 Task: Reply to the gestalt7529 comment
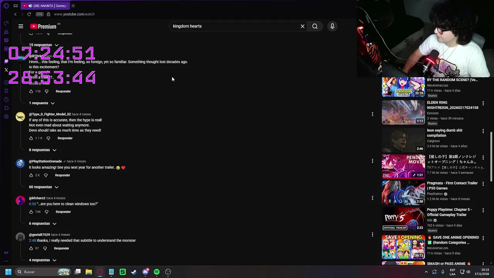pyautogui.click(x=61, y=249)
